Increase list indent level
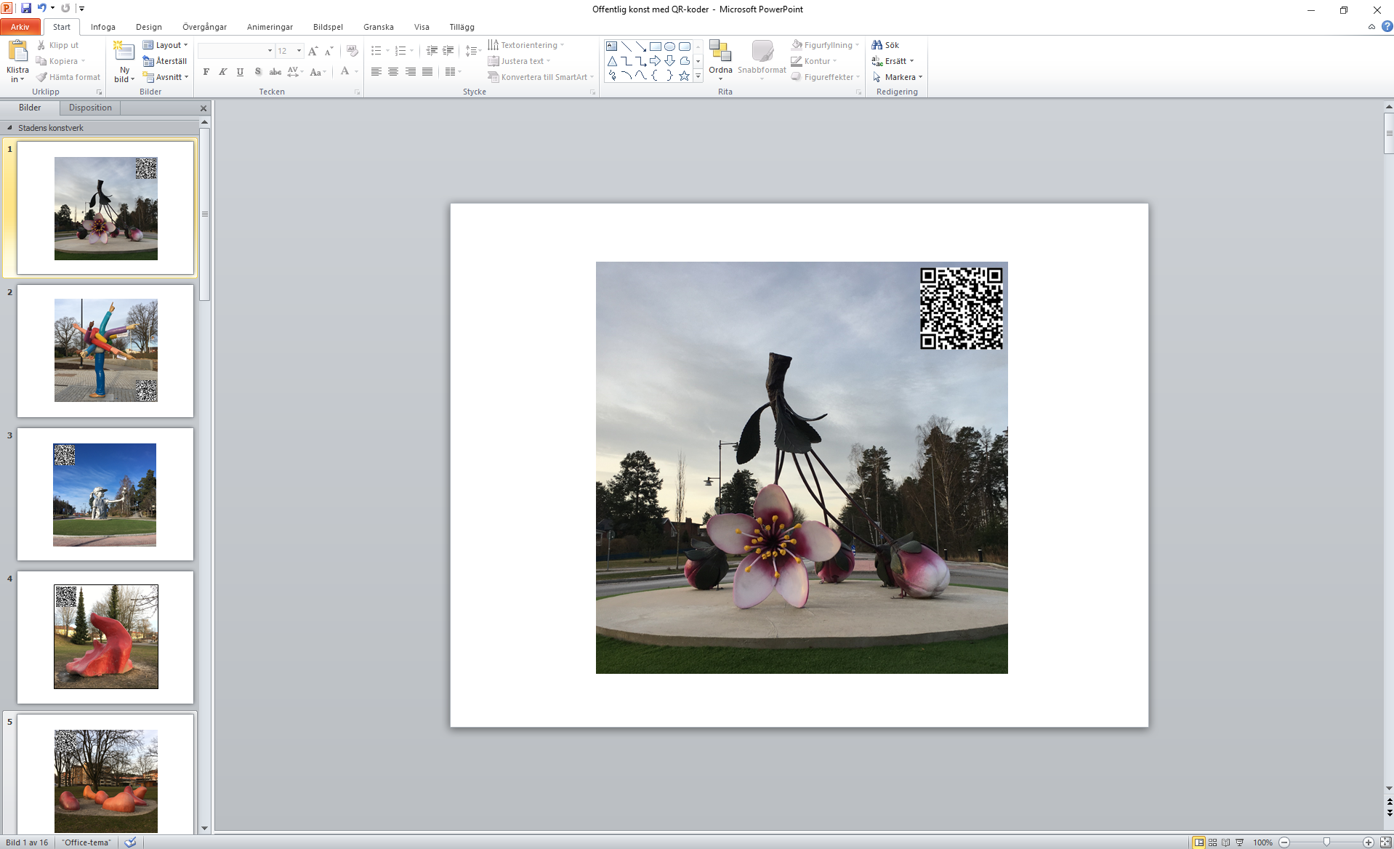 pyautogui.click(x=448, y=51)
